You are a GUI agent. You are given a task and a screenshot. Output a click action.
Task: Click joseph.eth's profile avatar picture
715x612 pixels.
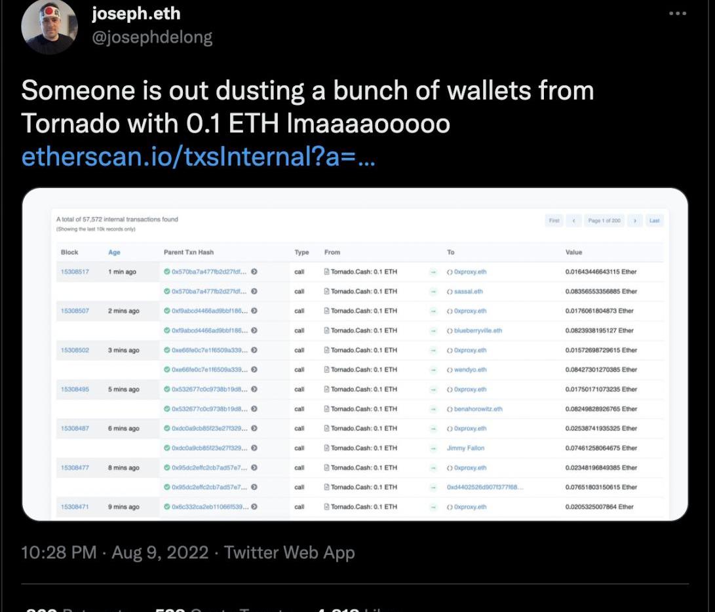pos(49,26)
